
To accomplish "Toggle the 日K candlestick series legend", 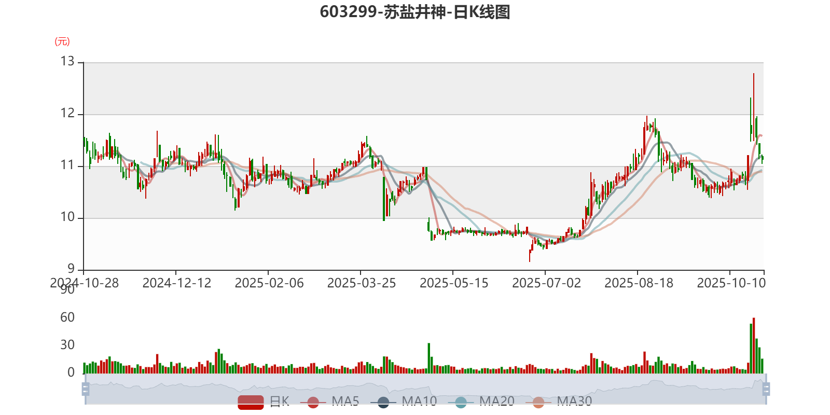I will point(264,402).
